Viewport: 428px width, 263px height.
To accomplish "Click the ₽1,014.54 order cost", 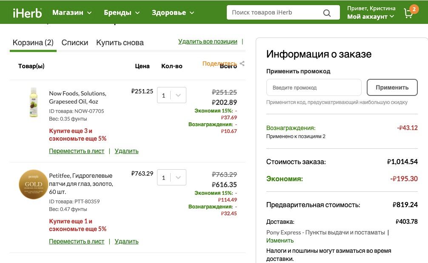I will [402, 162].
